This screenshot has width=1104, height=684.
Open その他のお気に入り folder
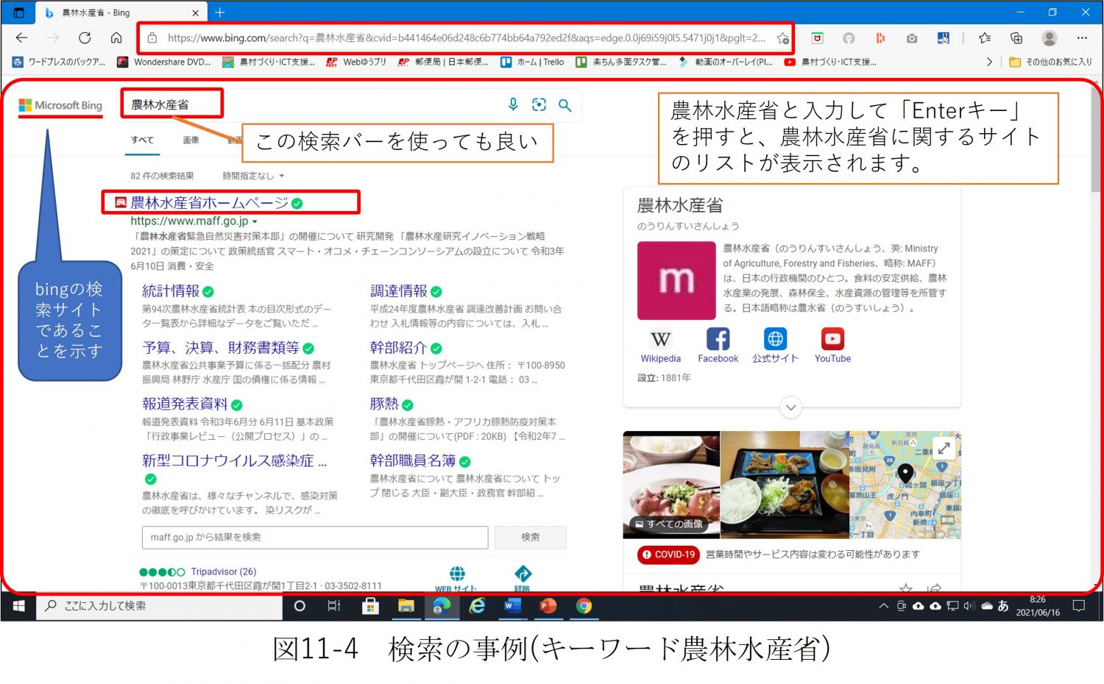point(1050,63)
